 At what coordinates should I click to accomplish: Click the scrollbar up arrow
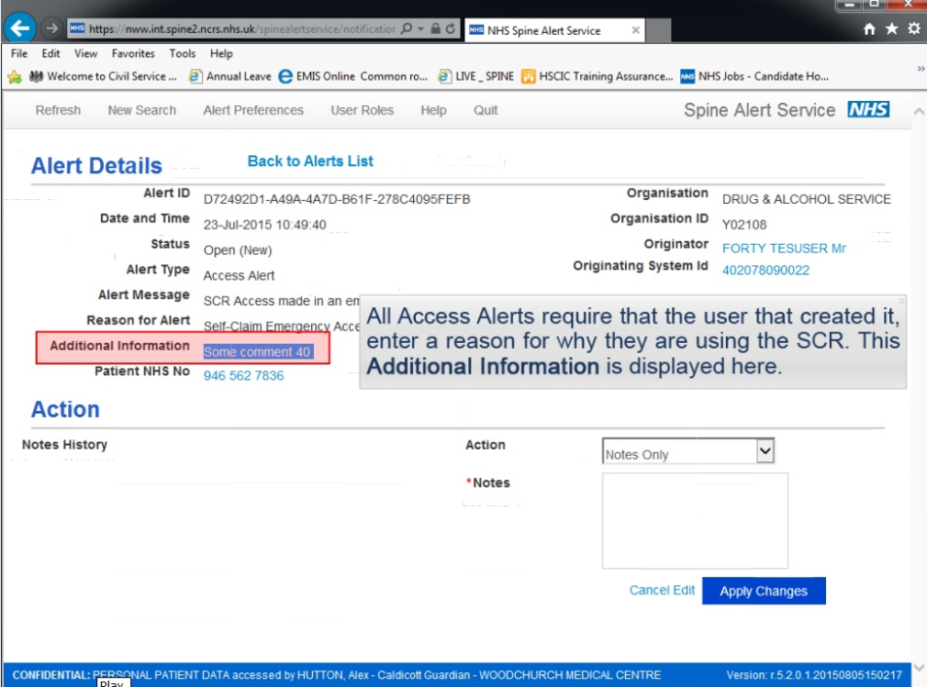(x=919, y=112)
